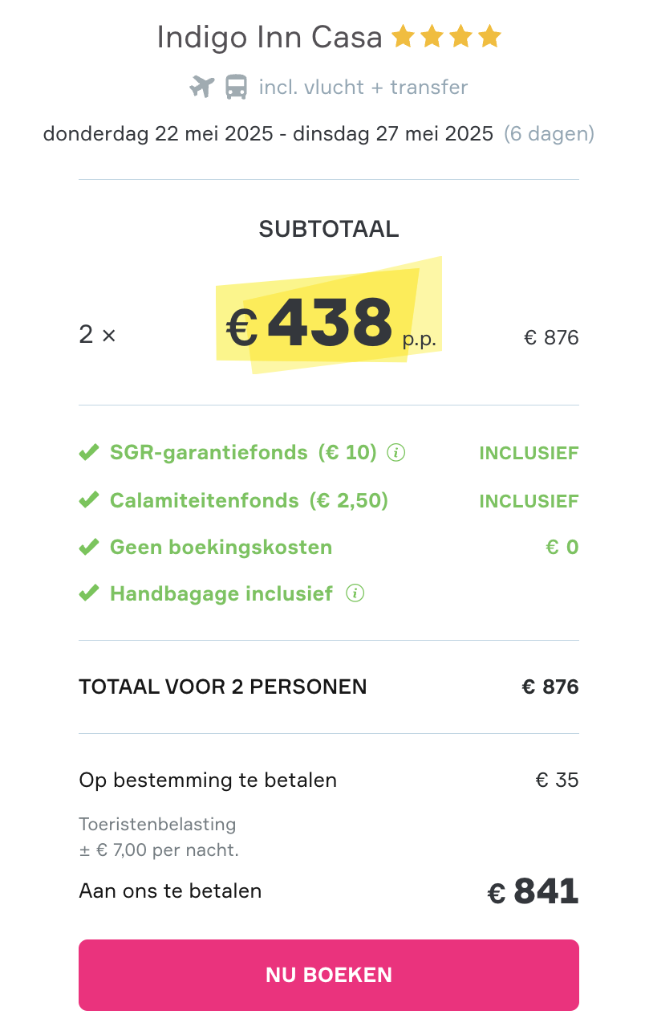Click the travel dates text line
This screenshot has height=1031, width=645.
pos(318,133)
